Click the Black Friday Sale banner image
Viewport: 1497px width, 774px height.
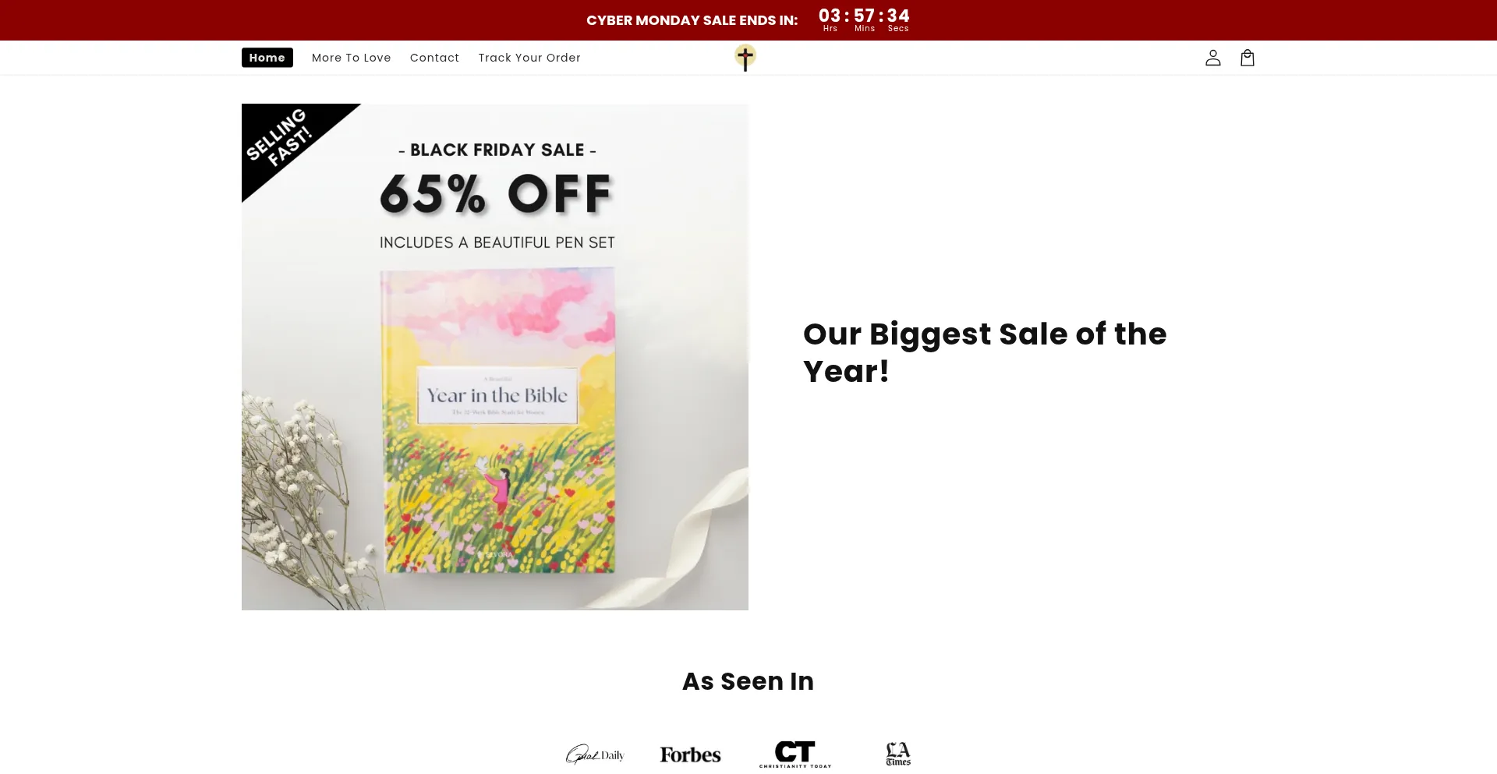point(495,357)
